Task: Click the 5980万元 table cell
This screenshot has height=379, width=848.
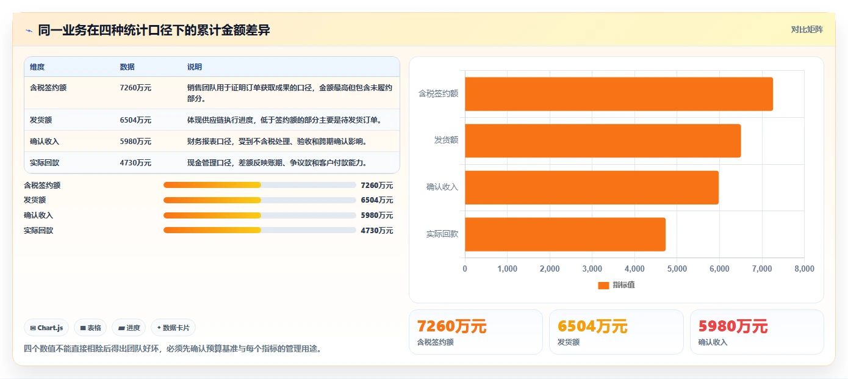Action: [x=135, y=141]
